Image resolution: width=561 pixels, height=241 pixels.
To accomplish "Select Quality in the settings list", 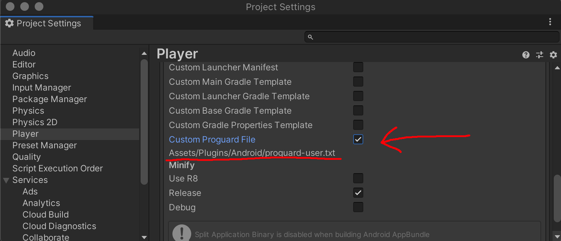I will tap(26, 157).
